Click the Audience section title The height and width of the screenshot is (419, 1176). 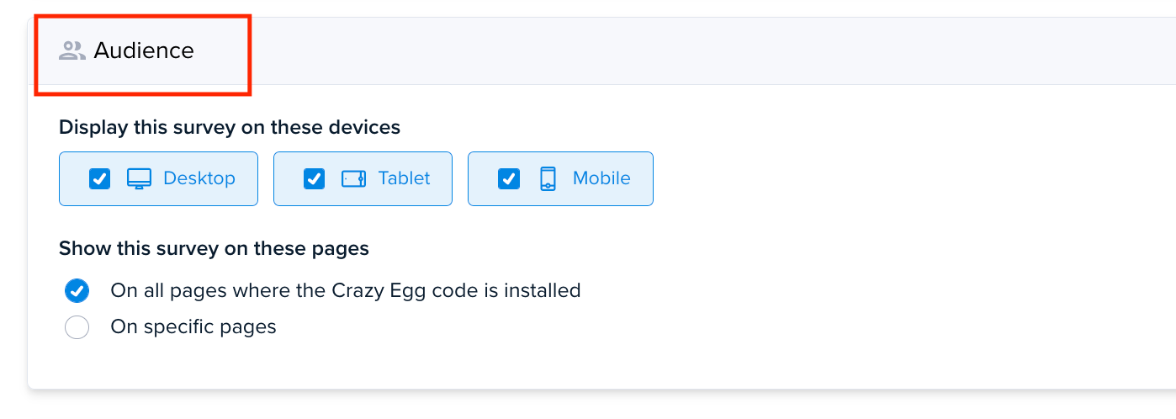click(144, 51)
